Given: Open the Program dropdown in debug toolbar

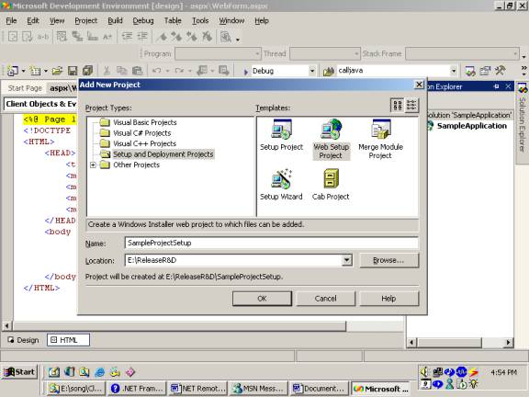Looking at the screenshot, I should 257,53.
